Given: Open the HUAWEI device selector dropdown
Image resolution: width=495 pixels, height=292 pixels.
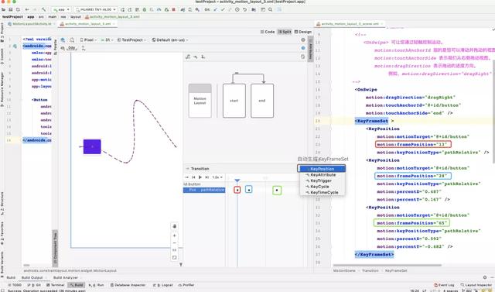Looking at the screenshot, I should 96,9.
